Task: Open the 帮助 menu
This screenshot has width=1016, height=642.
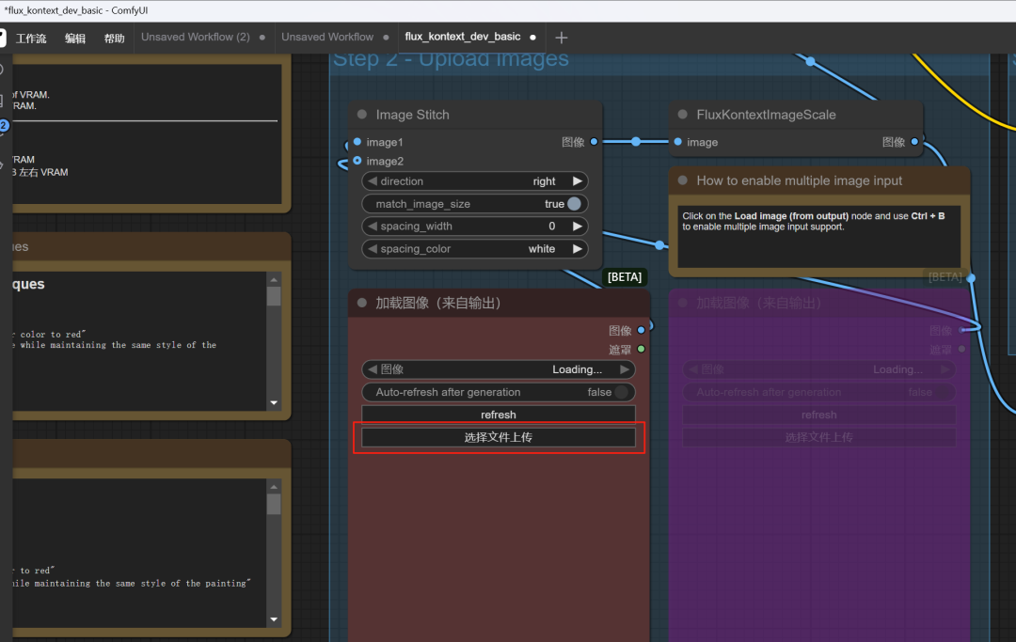Action: tap(115, 39)
